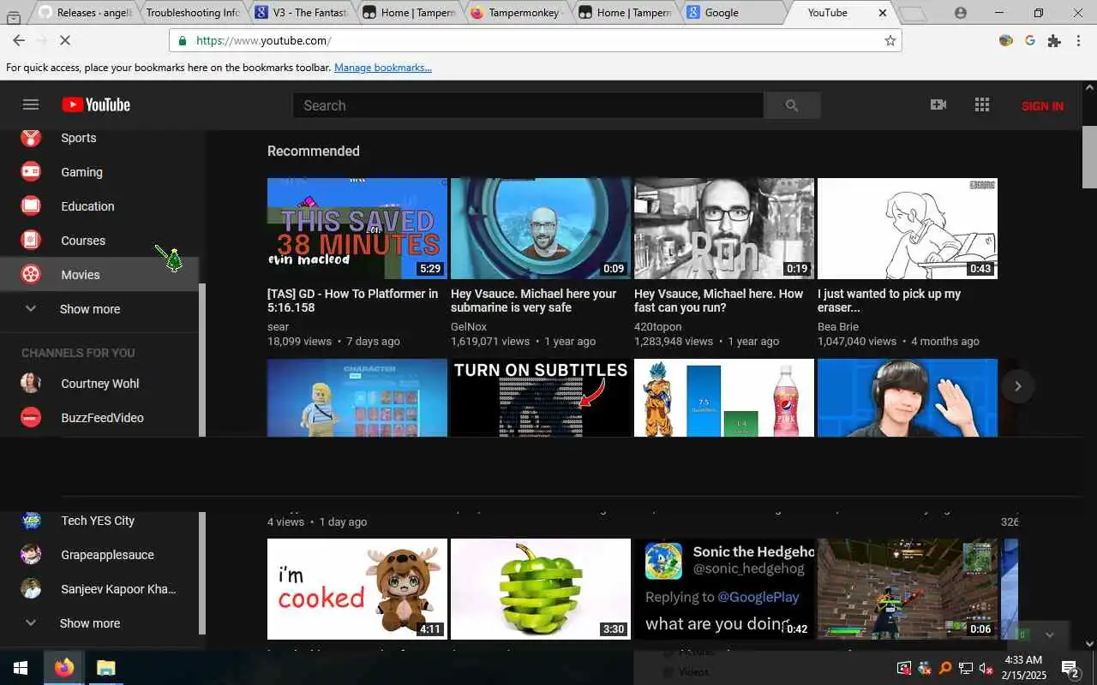The height and width of the screenshot is (685, 1097).
Task: Play the eraser sketch video thumbnail
Action: click(908, 229)
